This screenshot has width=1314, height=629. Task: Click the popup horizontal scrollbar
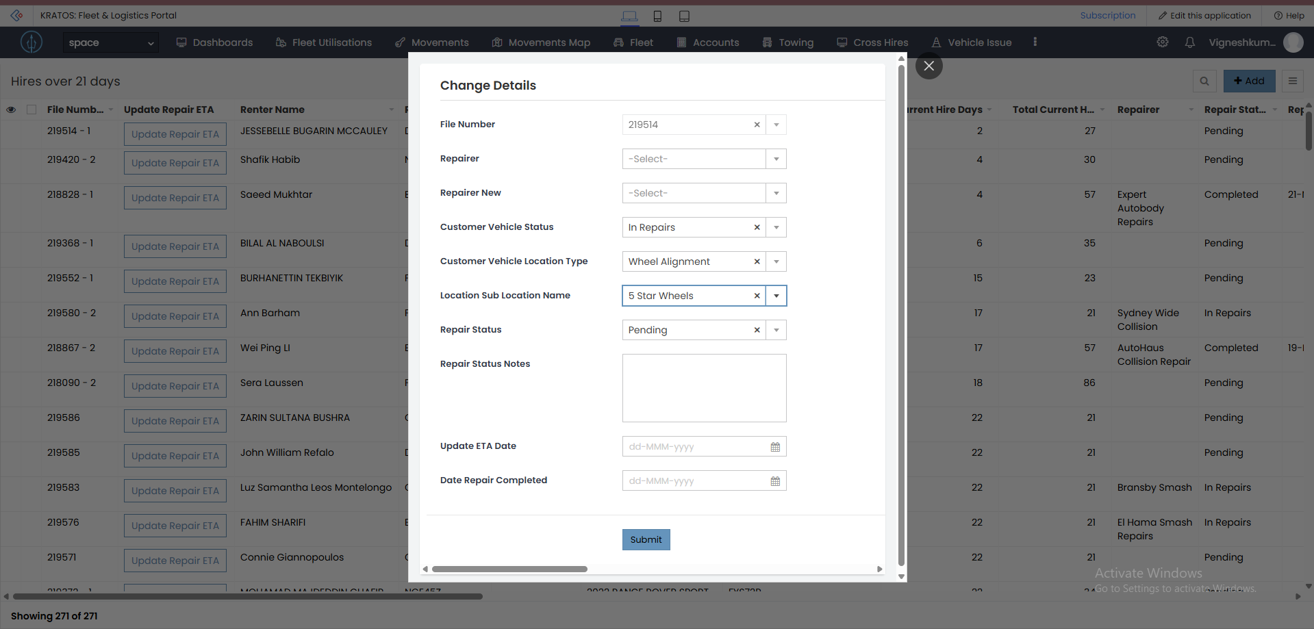509,569
